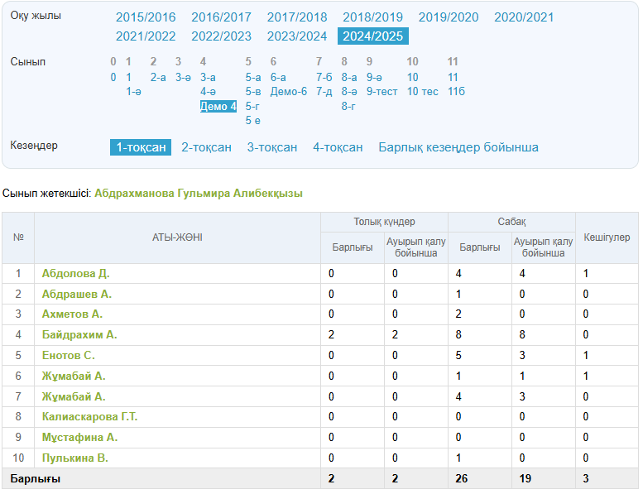This screenshot has width=643, height=494.
Task: Select class 5 е
Action: pyautogui.click(x=252, y=121)
